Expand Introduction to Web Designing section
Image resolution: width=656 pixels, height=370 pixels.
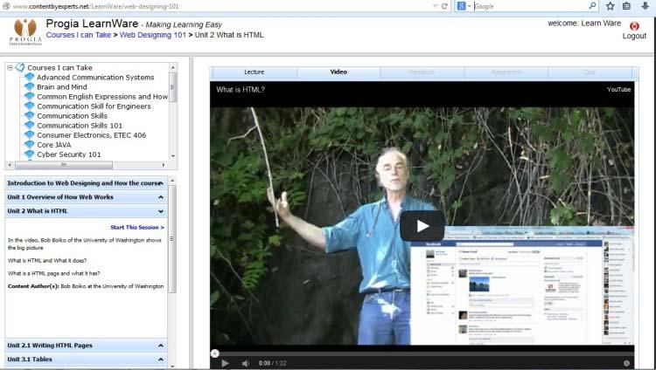pyautogui.click(x=161, y=183)
